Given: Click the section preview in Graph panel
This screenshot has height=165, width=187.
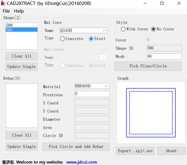Looking at the screenshot, I should tap(151, 113).
